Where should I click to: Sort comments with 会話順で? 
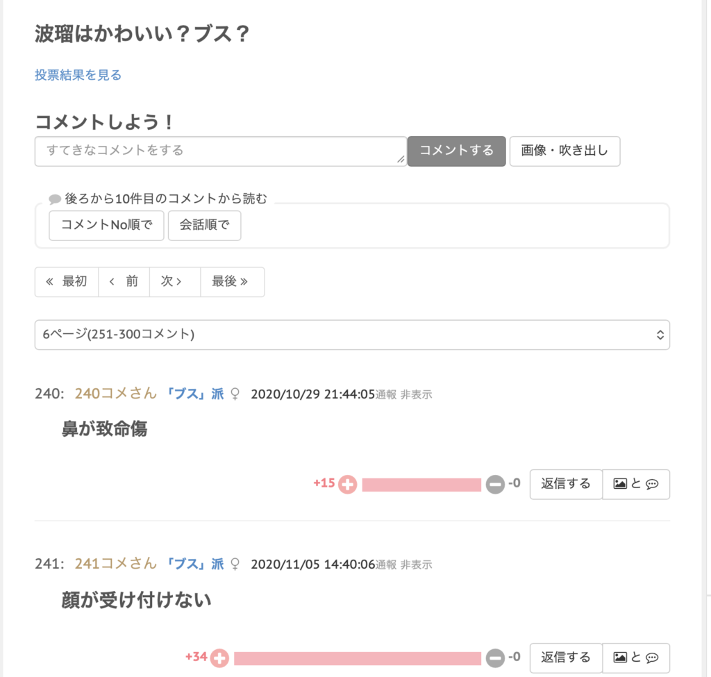[204, 226]
